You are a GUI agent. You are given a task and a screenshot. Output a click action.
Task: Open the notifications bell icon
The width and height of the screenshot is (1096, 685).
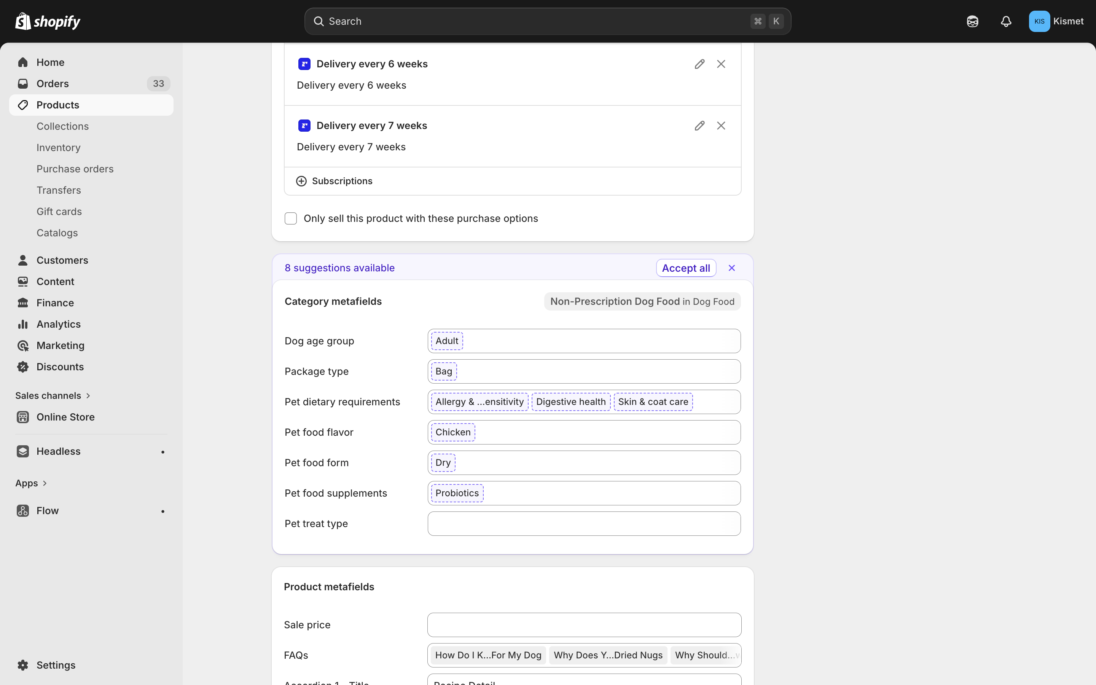(1006, 21)
